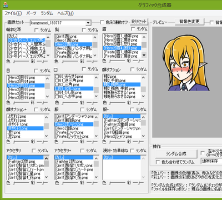Check ランダム for 服+ section
This screenshot has width=222, height=200.
[x=132, y=109]
